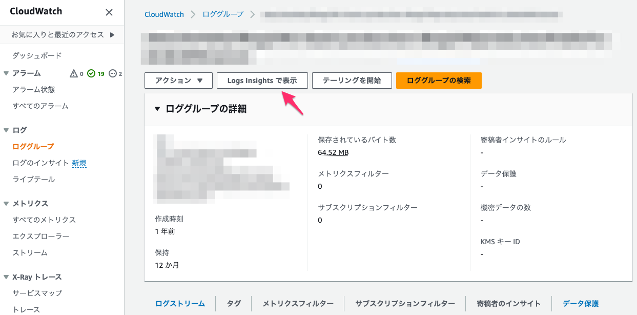637x315 pixels.
Task: Open すべてのアラーム page
Action: coord(40,106)
